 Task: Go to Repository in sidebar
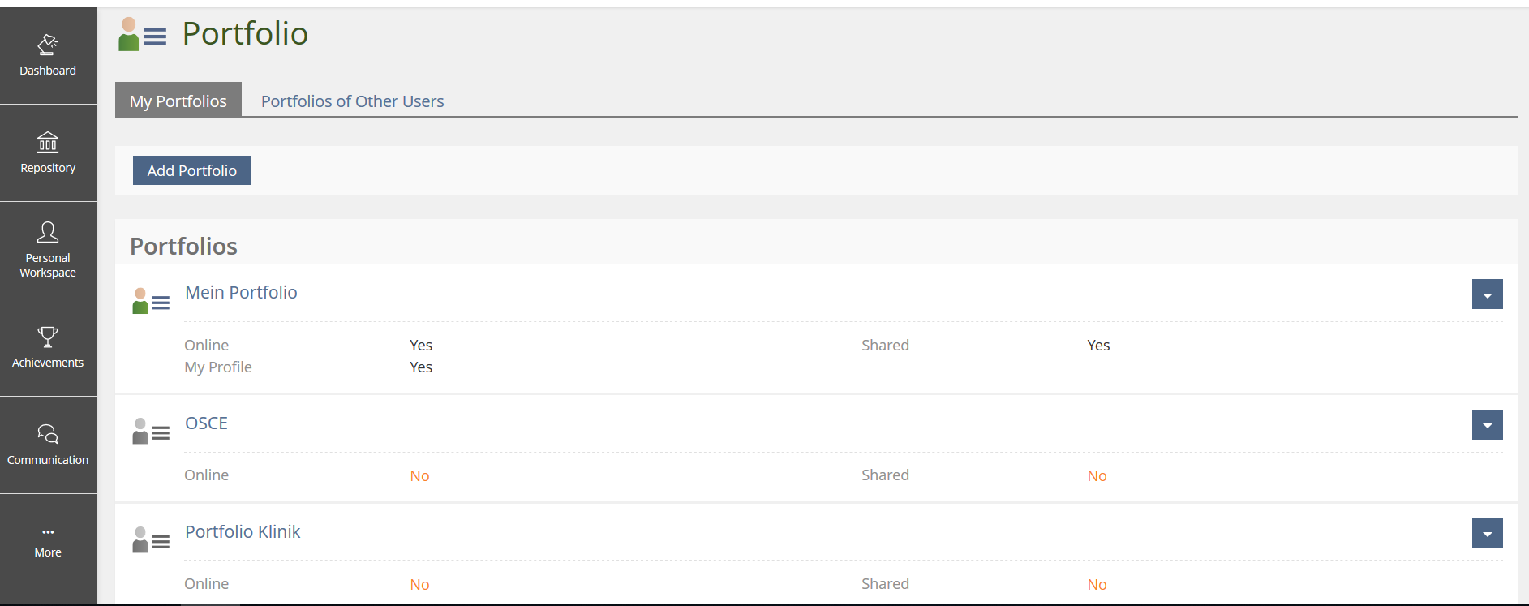click(48, 143)
